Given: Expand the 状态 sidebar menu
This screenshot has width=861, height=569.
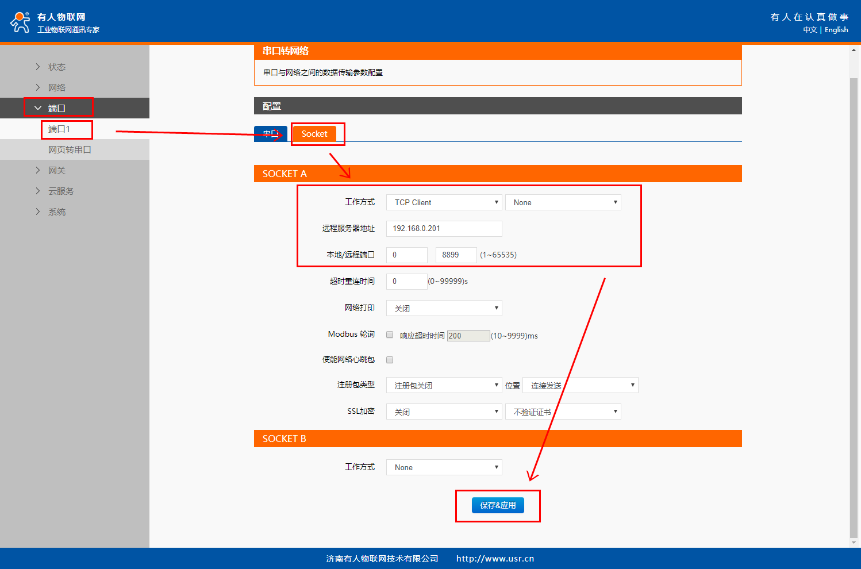Looking at the screenshot, I should (x=56, y=67).
